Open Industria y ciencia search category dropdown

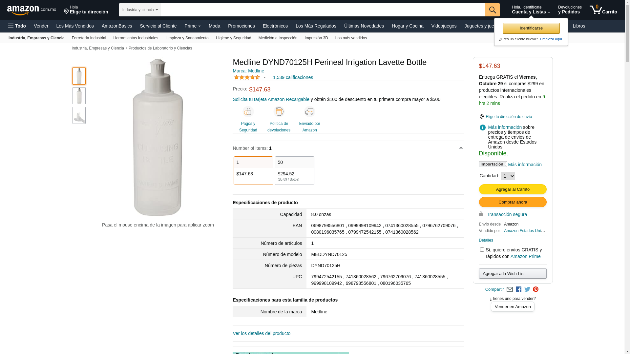(140, 10)
